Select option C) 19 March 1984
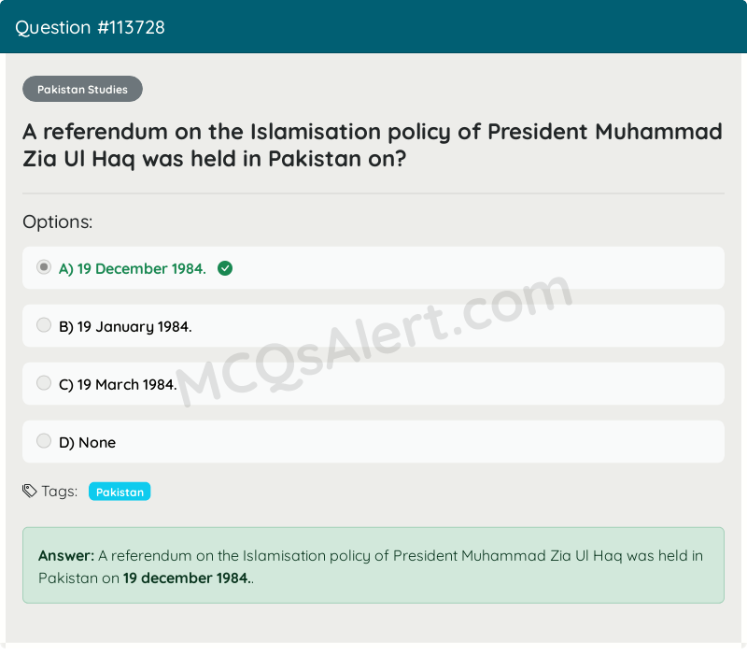The height and width of the screenshot is (671, 747). (118, 384)
